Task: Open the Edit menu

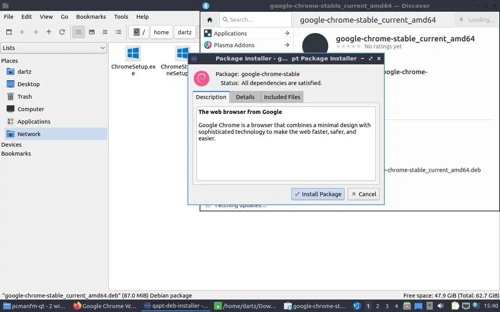Action: pos(27,16)
